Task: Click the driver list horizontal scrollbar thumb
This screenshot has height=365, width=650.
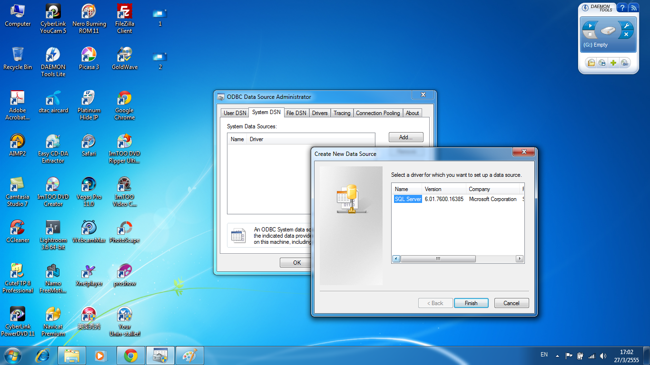Action: [438, 259]
